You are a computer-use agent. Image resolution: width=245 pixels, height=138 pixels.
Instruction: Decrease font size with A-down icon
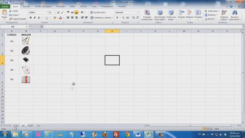tap(62, 12)
